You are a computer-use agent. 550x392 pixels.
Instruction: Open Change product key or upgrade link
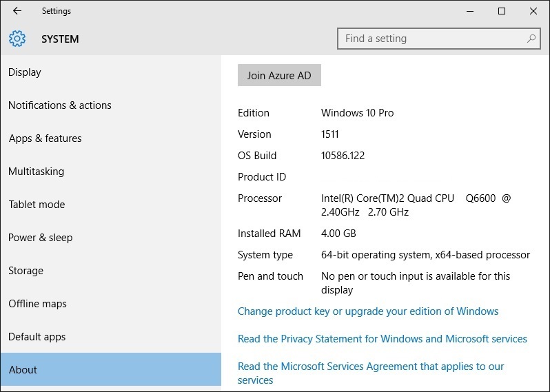point(368,311)
